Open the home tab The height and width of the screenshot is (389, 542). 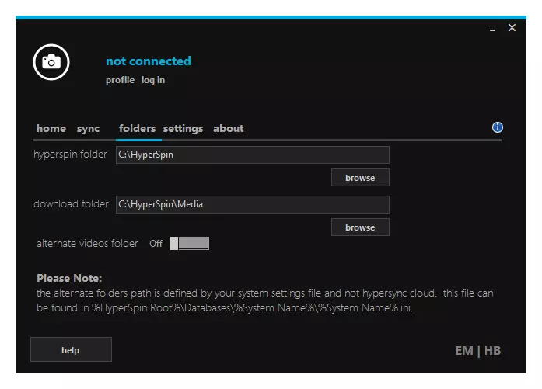51,129
